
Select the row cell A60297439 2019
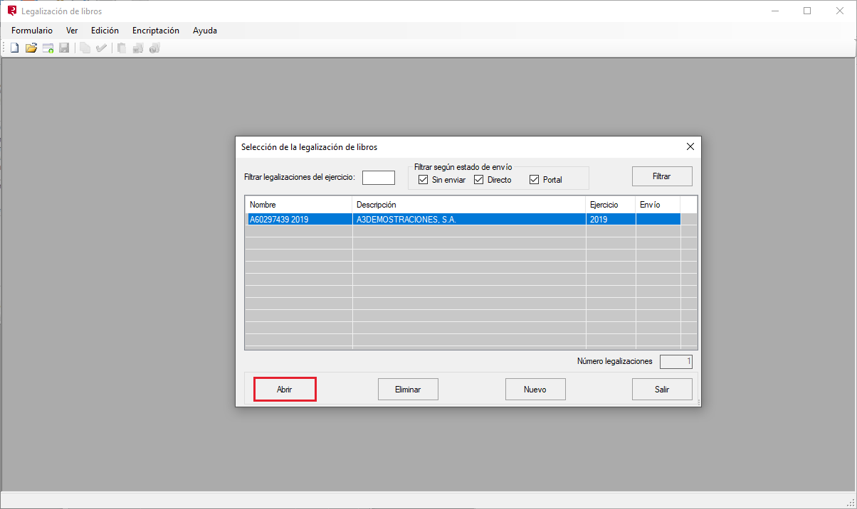click(x=299, y=220)
